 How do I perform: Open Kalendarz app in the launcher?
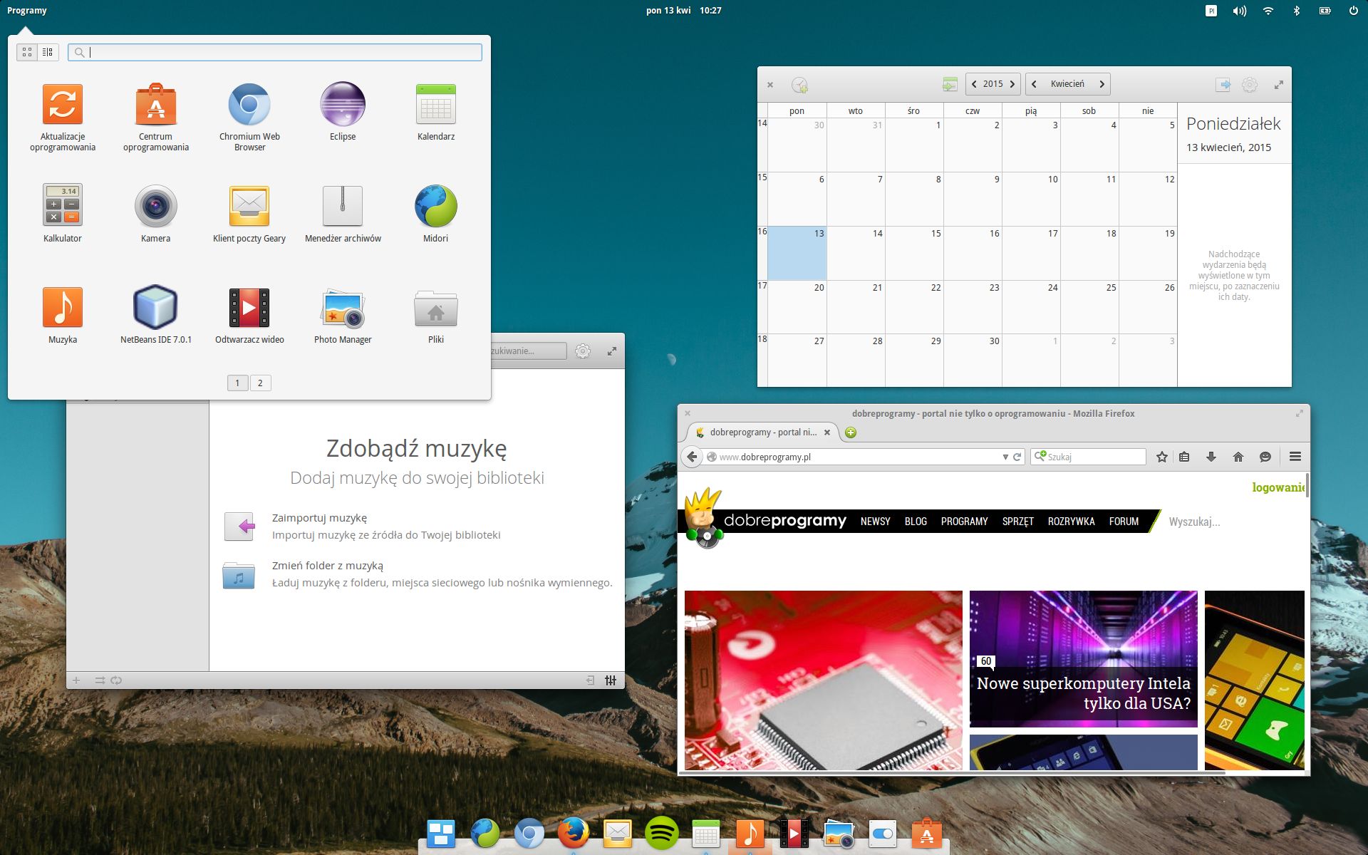click(x=436, y=113)
